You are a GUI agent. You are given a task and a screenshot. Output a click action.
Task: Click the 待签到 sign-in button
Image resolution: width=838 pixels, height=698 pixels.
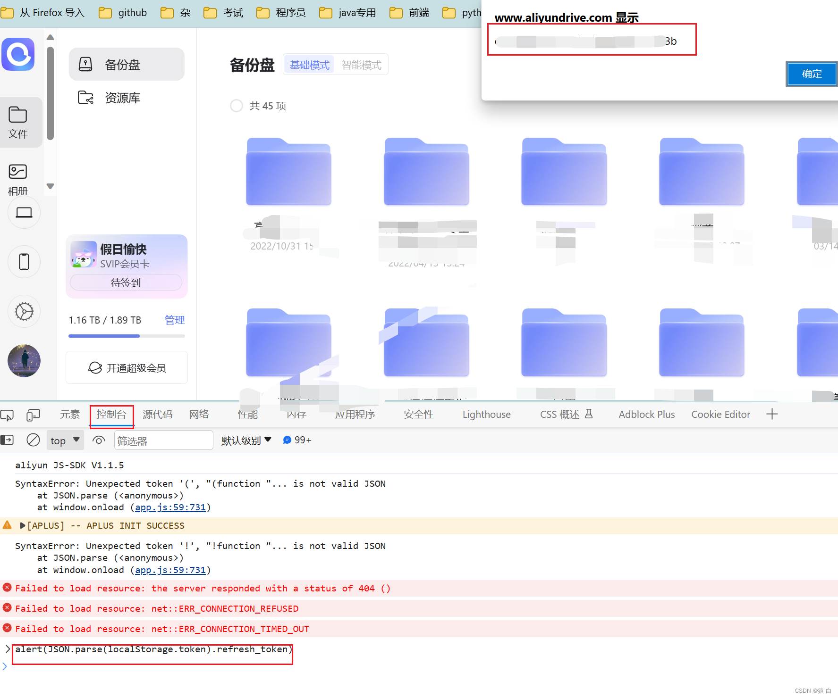[x=126, y=283]
